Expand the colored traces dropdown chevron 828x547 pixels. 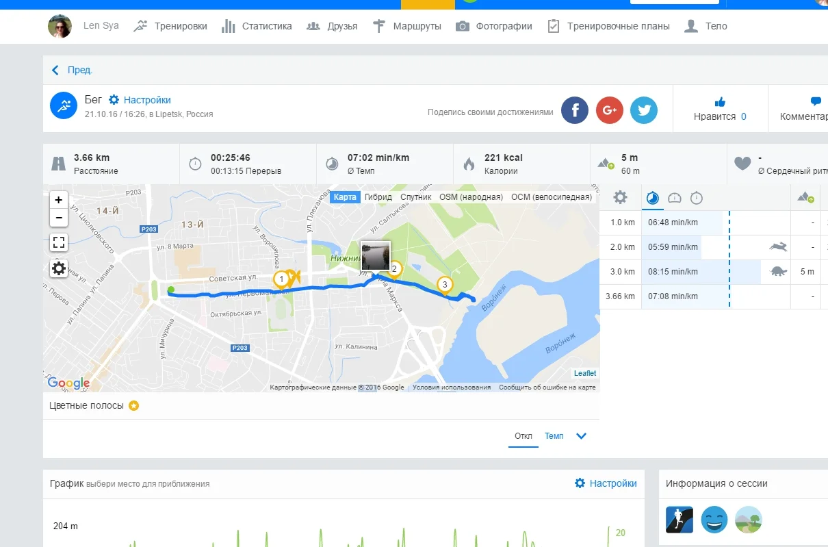pos(582,436)
